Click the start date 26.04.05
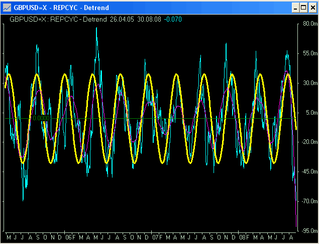The width and height of the screenshot is (319, 244). point(122,19)
